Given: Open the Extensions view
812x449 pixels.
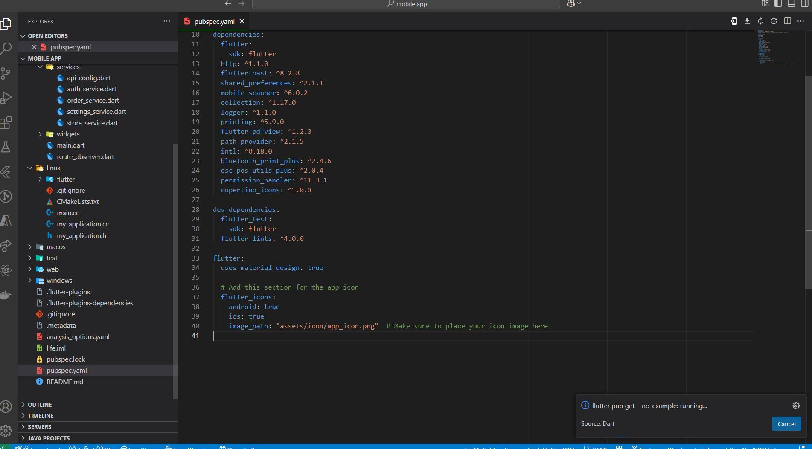Looking at the screenshot, I should tap(6, 123).
